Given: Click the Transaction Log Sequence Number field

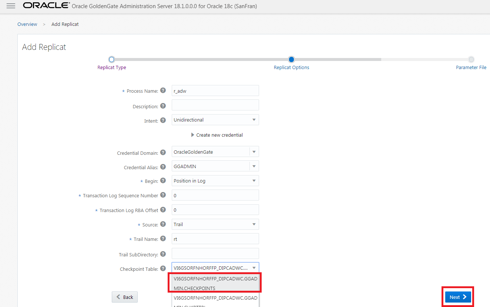Looking at the screenshot, I should pyautogui.click(x=215, y=195).
